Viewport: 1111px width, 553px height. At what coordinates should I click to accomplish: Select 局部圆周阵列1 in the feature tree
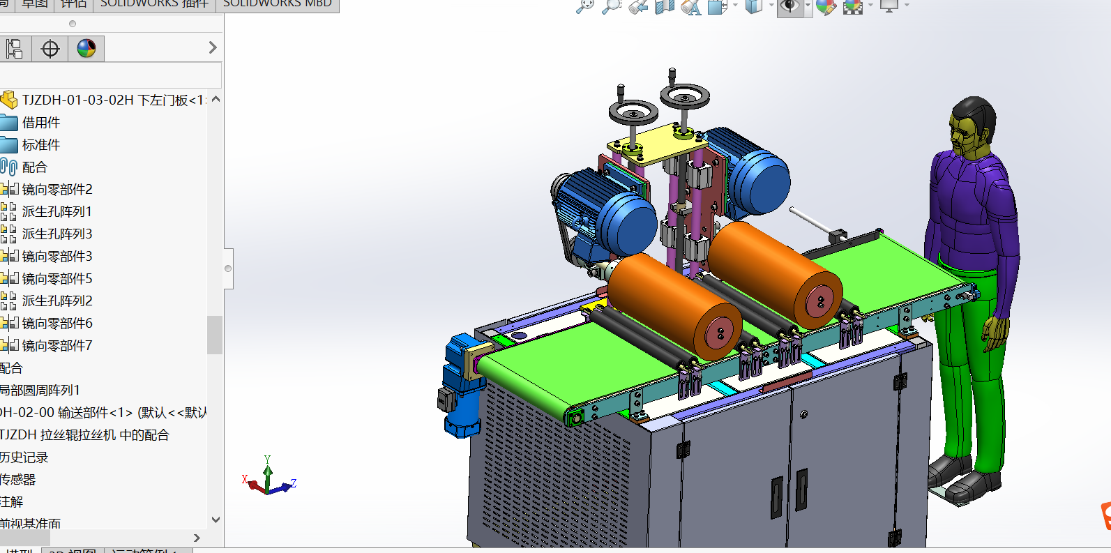pos(40,391)
